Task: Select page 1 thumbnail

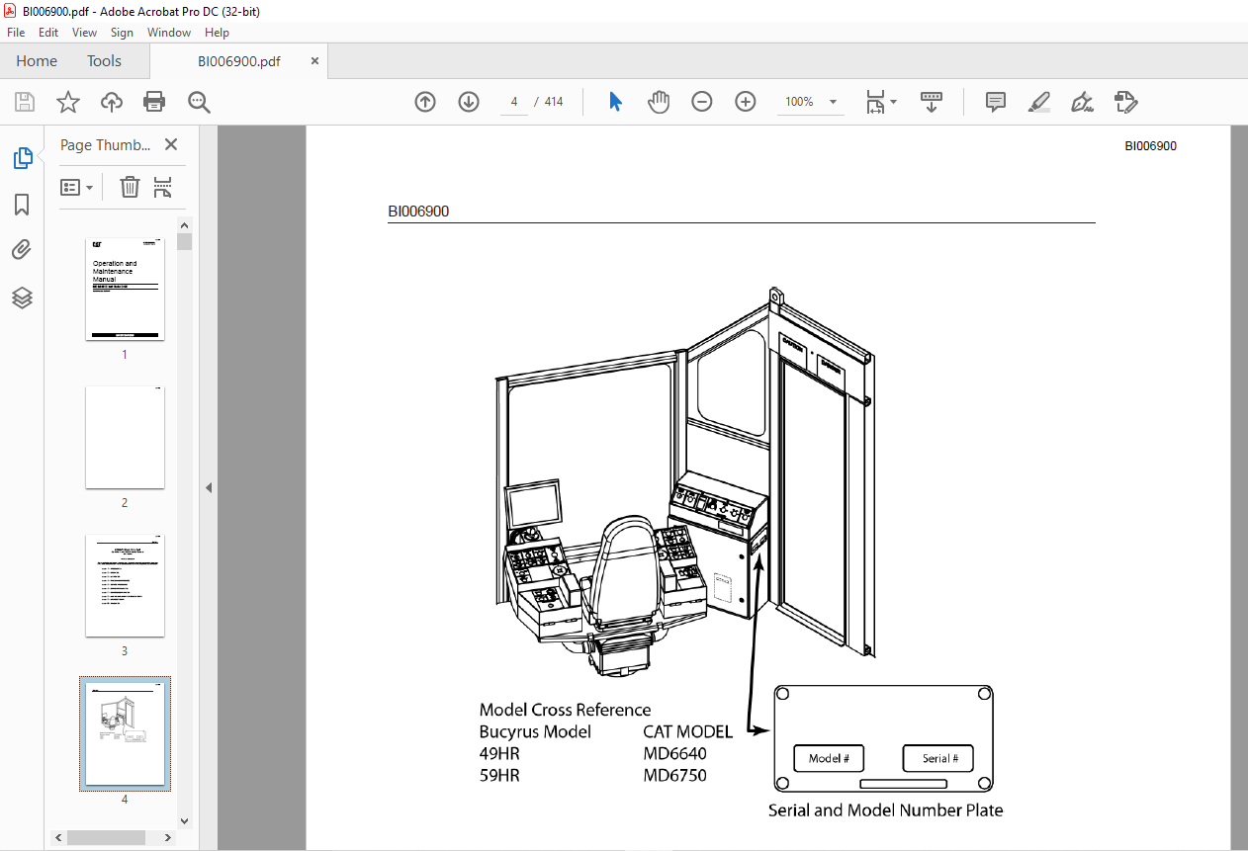Action: pos(125,290)
